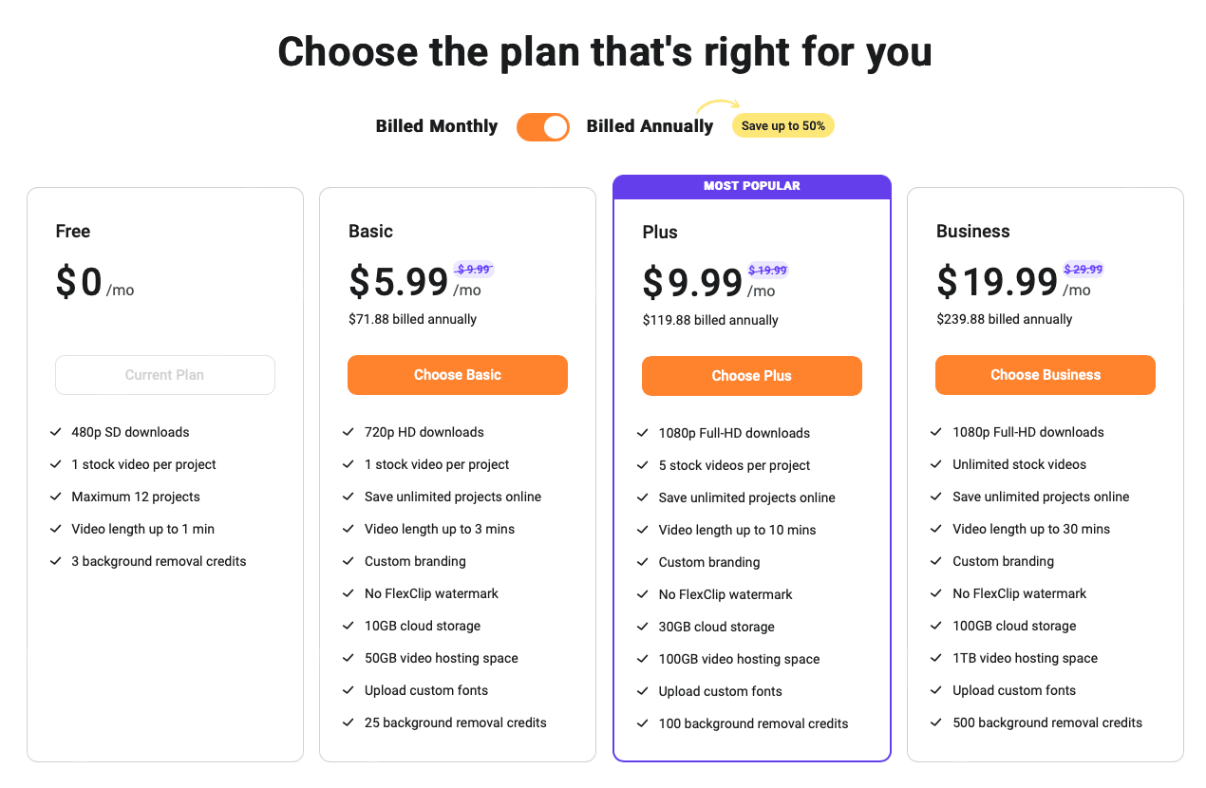Image resolution: width=1206 pixels, height=788 pixels.
Task: Click the Plus plan title
Action: (660, 232)
